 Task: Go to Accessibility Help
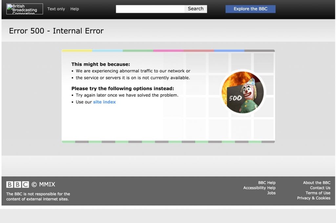(x=259, y=188)
